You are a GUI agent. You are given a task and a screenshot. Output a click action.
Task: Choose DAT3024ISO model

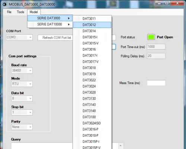[x=92, y=123]
